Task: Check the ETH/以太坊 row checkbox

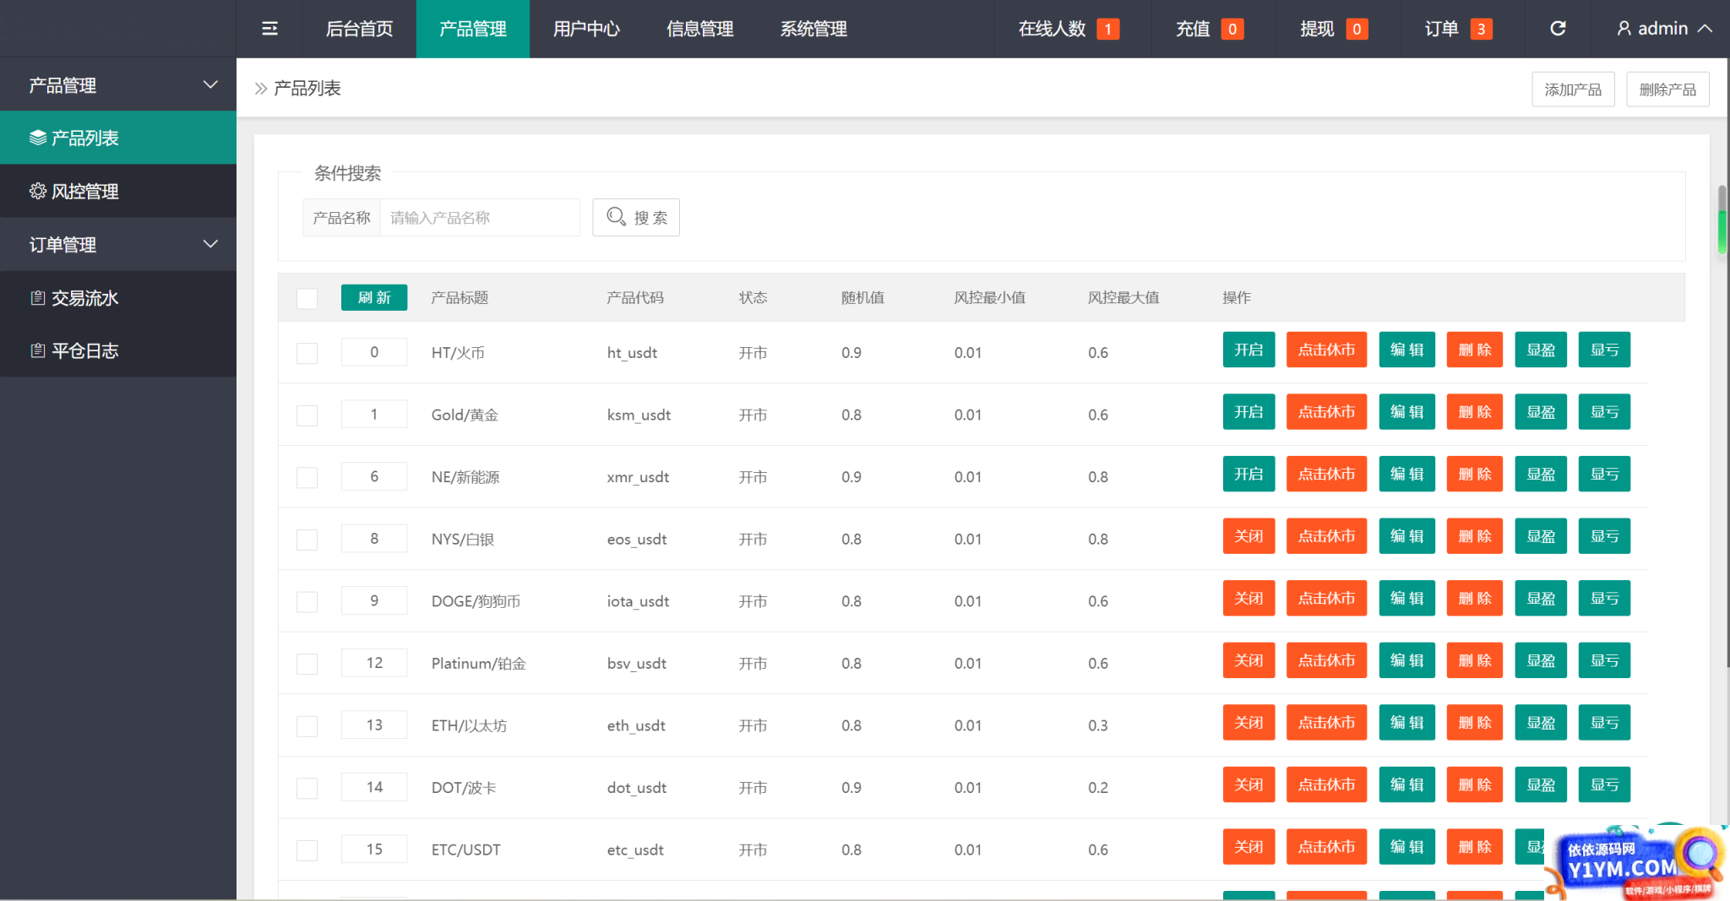Action: tap(307, 726)
